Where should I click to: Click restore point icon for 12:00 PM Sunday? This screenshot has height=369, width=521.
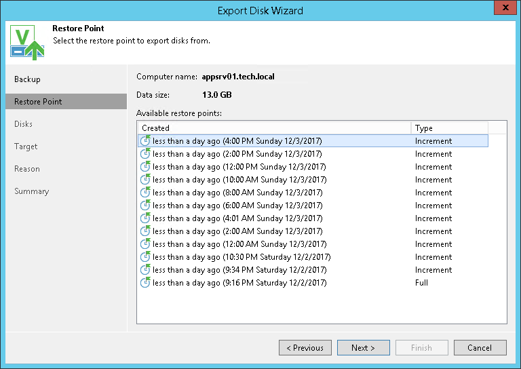coord(145,167)
